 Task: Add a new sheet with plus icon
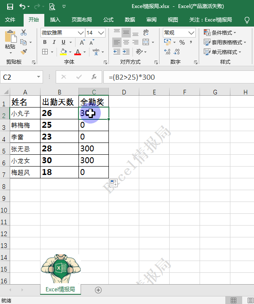(98, 290)
